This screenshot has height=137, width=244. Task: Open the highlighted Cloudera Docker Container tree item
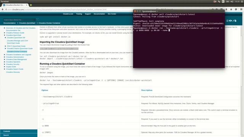point(17,52)
